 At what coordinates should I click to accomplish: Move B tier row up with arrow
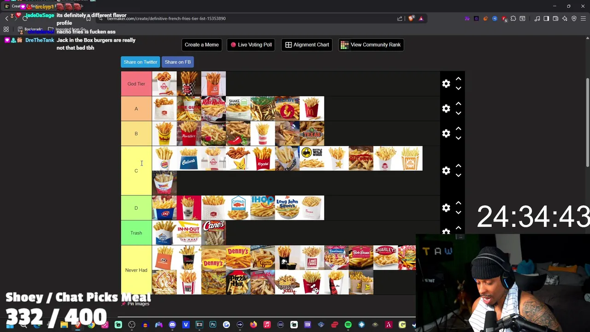pyautogui.click(x=458, y=129)
